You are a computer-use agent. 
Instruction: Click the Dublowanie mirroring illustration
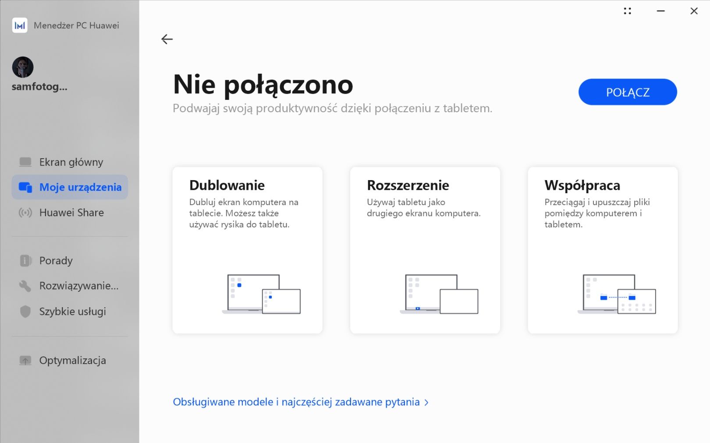pyautogui.click(x=262, y=294)
